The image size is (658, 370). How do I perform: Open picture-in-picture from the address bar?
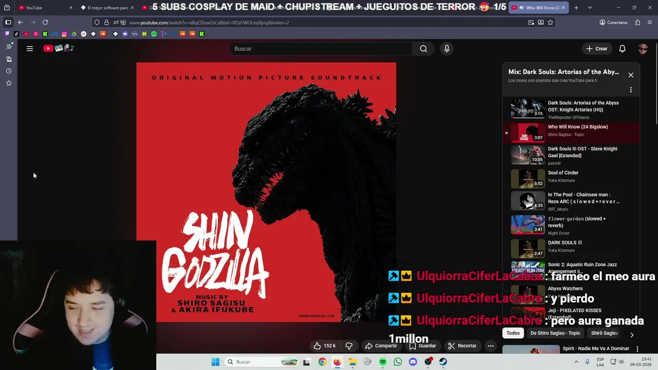tap(531, 23)
